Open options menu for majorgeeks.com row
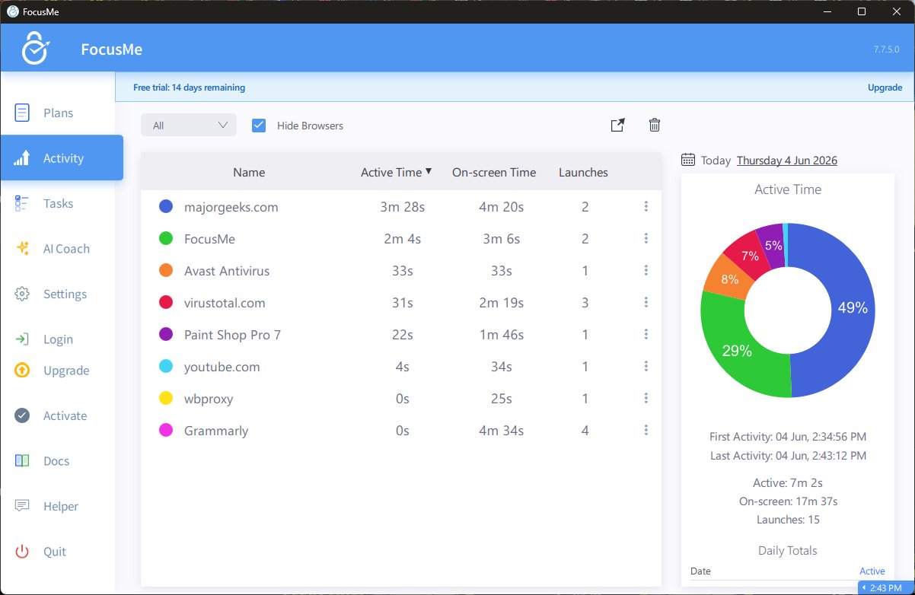Screen dimensions: 915x595 point(646,206)
